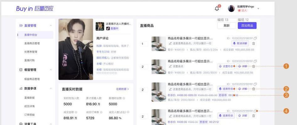Click the 橱窗管理 section heading
Image resolution: width=297 pixels, height=125 pixels.
click(30, 70)
